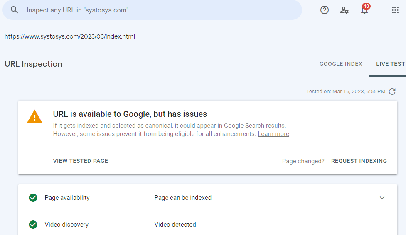Click the refresh live test icon
406x235 pixels.
[x=392, y=92]
